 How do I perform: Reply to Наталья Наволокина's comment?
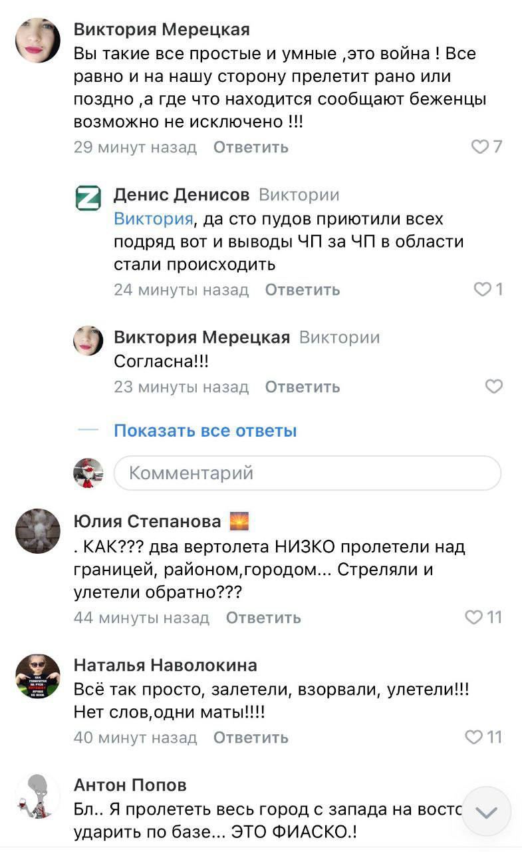251,738
